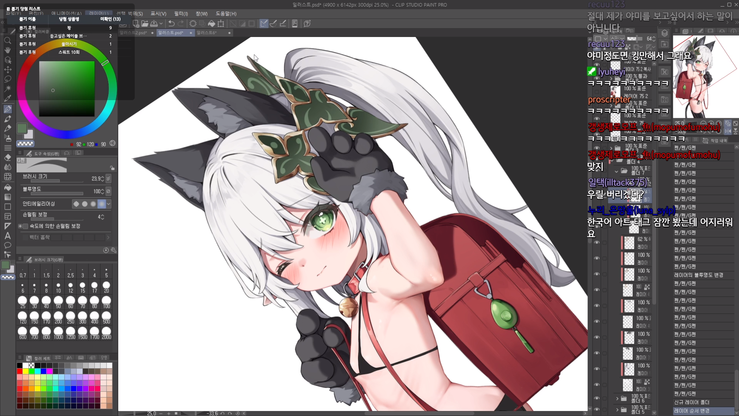Toggle the transparent color checker swatch
This screenshot has width=739, height=416.
click(x=25, y=144)
